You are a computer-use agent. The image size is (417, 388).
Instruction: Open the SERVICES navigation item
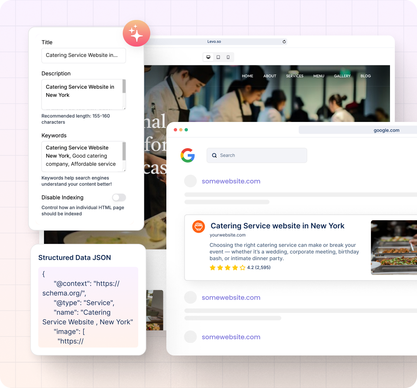pos(295,76)
